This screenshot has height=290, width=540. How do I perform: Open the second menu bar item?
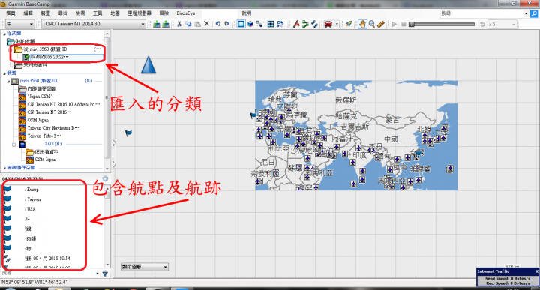point(28,13)
